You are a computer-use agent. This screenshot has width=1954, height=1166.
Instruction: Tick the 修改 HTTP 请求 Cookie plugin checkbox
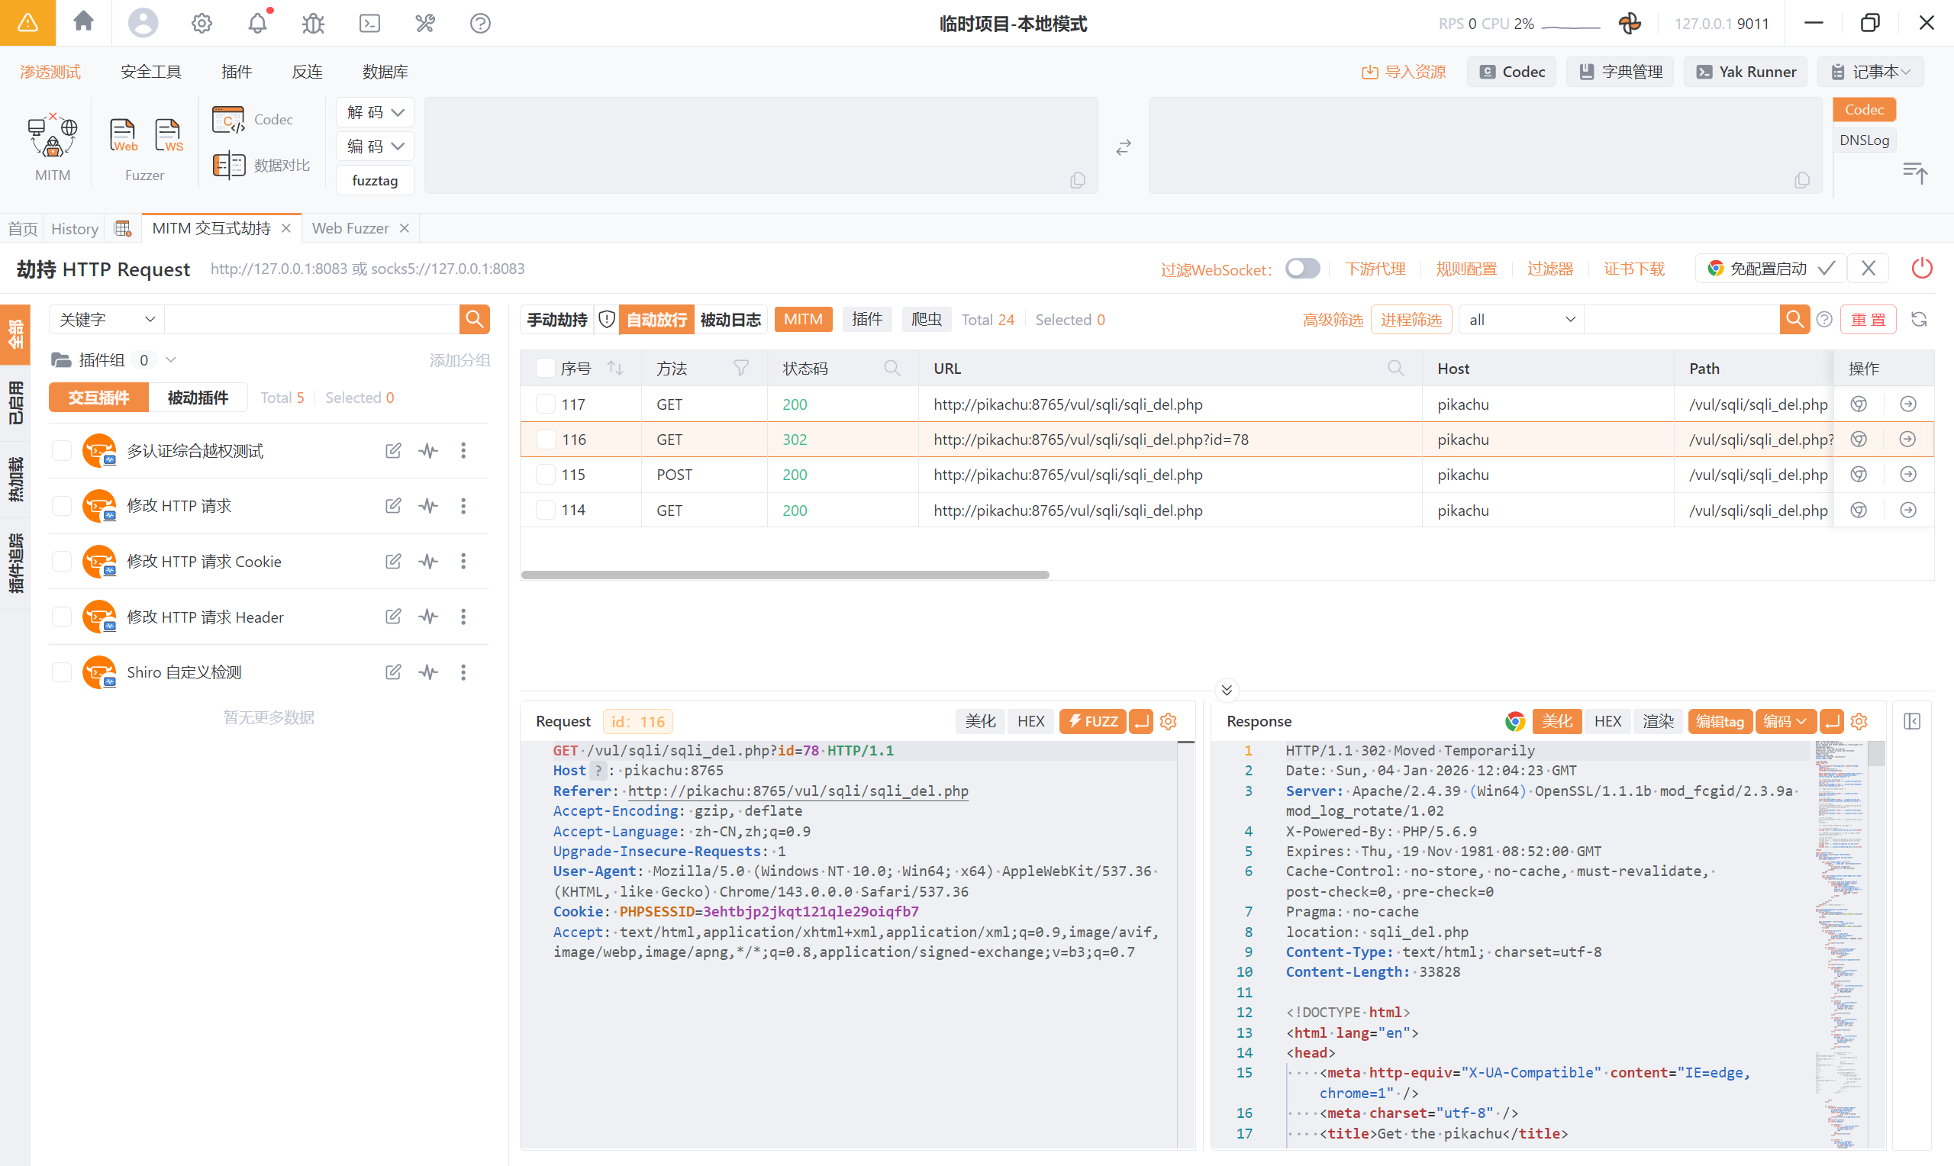pos(62,561)
